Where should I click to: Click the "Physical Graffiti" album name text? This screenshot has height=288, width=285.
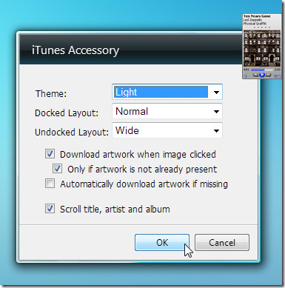pos(255,24)
